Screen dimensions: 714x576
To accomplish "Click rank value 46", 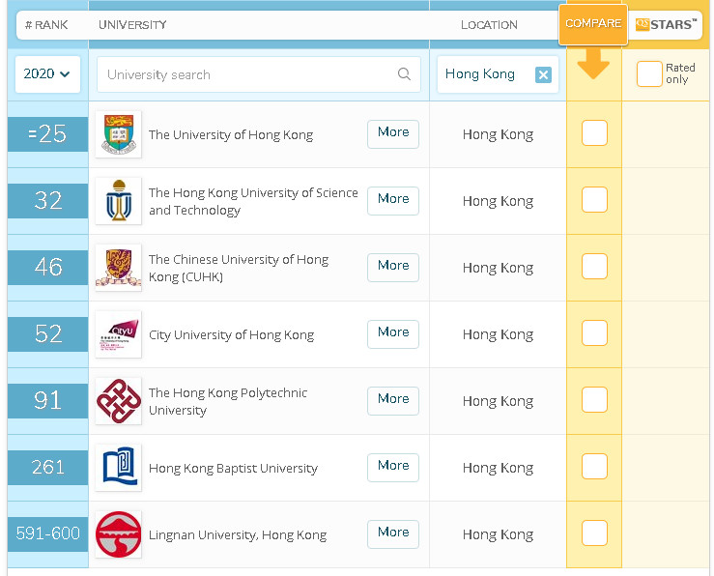I will tap(47, 267).
